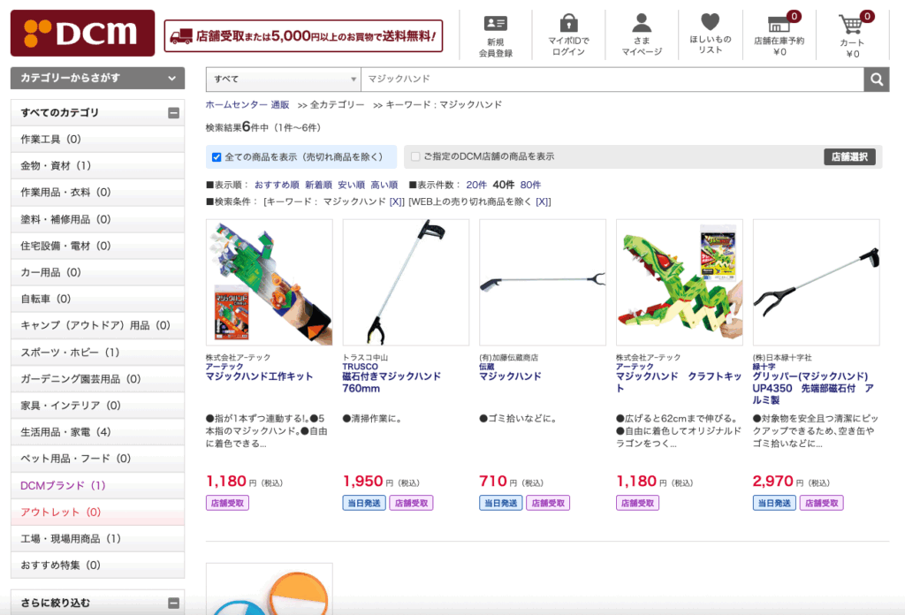This screenshot has height=615, width=905.
Task: Select 工場・現場用商品 (1) category
Action: [x=97, y=538]
